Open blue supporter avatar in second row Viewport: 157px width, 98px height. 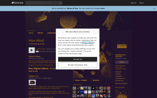point(82,92)
